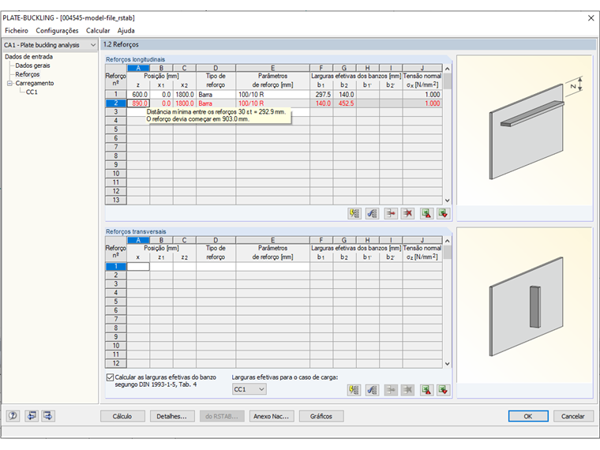Click the Excel export icon under Reforços longitudinais
The image size is (600, 450).
point(426,213)
